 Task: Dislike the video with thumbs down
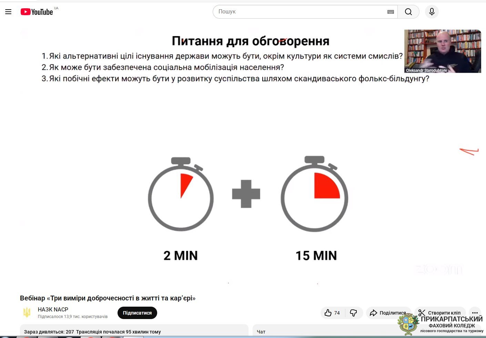point(354,313)
